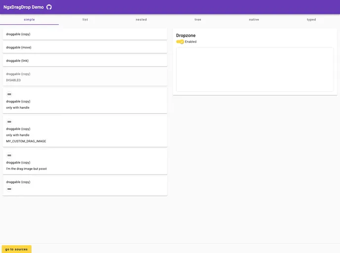Click drag handle on 'only with handle' card
This screenshot has height=253, width=340.
pyautogui.click(x=9, y=94)
